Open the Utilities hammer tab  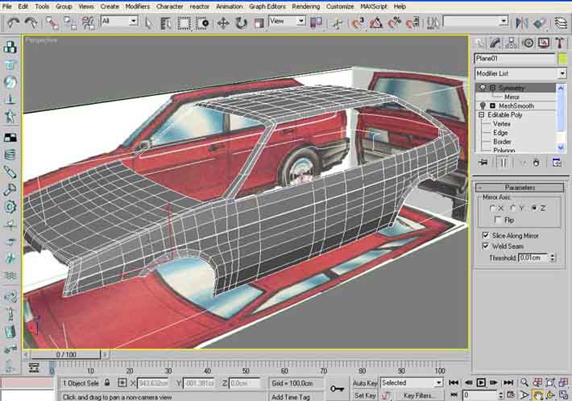[x=559, y=42]
